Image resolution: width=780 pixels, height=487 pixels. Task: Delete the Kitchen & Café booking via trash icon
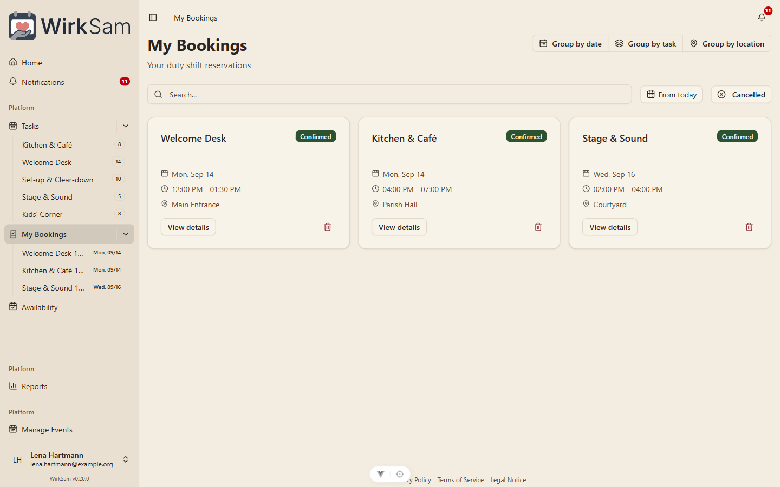point(538,227)
